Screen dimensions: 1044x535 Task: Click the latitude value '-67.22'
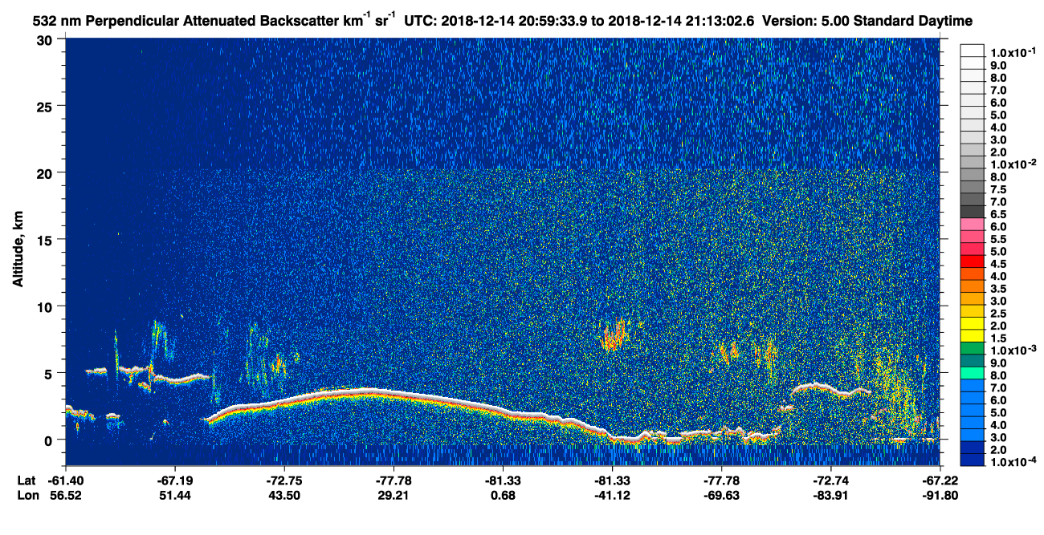(940, 480)
